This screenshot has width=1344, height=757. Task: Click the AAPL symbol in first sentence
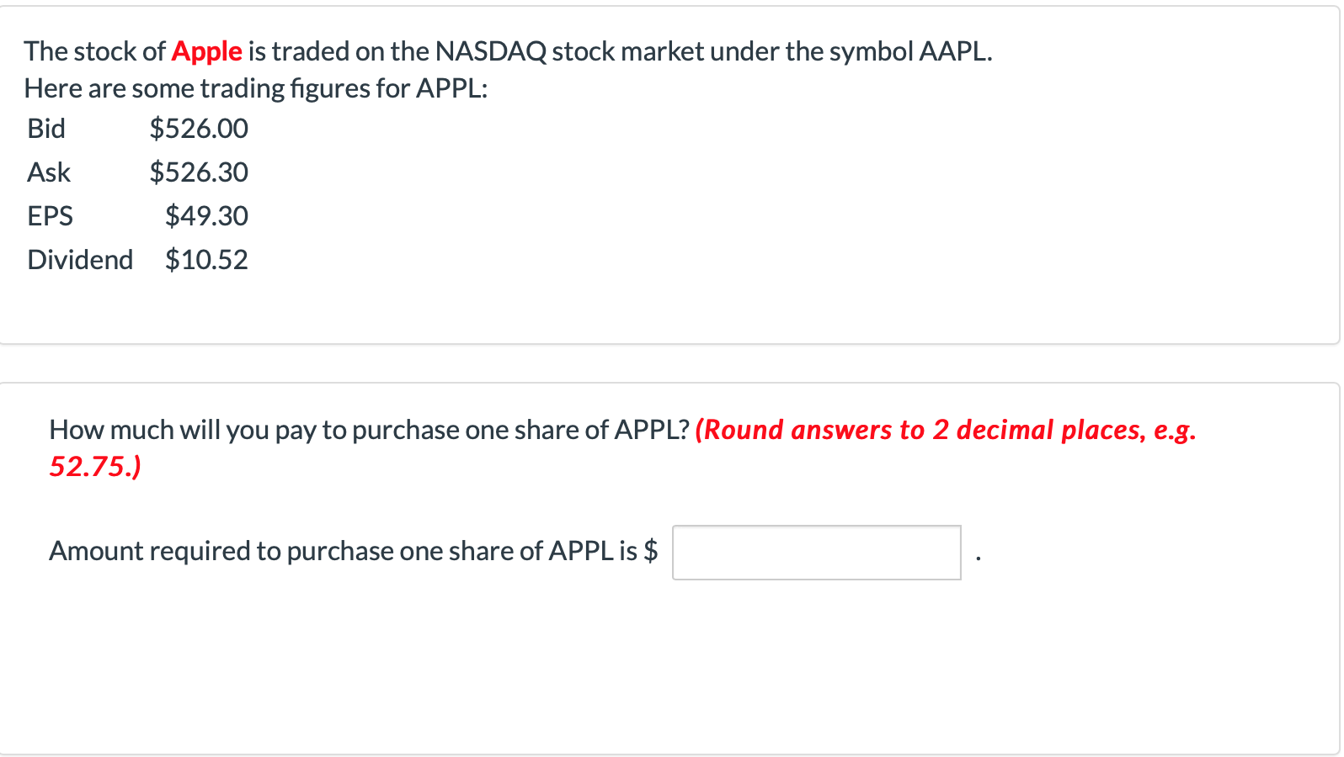tap(952, 51)
